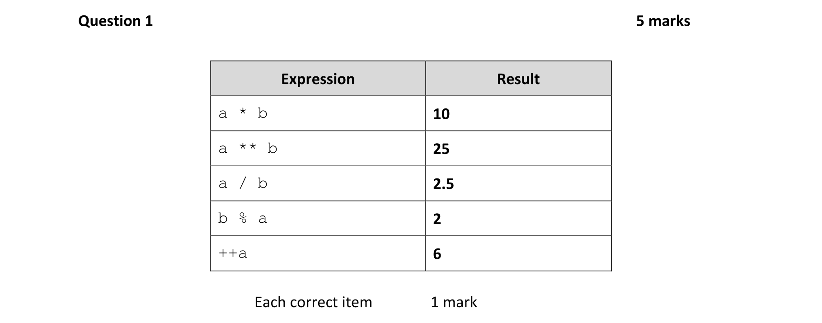Click the double asterisk operator in table
Image resolution: width=822 pixels, height=323 pixels.
click(x=248, y=147)
